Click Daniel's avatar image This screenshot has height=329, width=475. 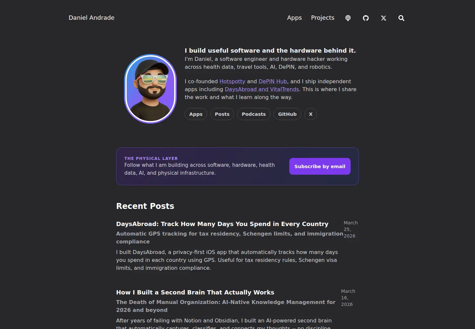(x=150, y=89)
